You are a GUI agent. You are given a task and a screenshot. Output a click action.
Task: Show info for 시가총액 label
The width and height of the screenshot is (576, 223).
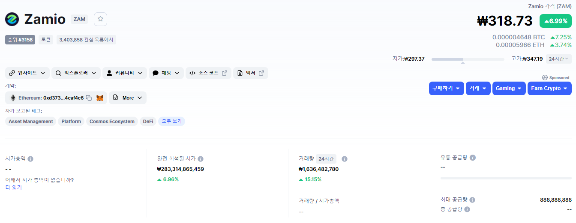click(30, 159)
